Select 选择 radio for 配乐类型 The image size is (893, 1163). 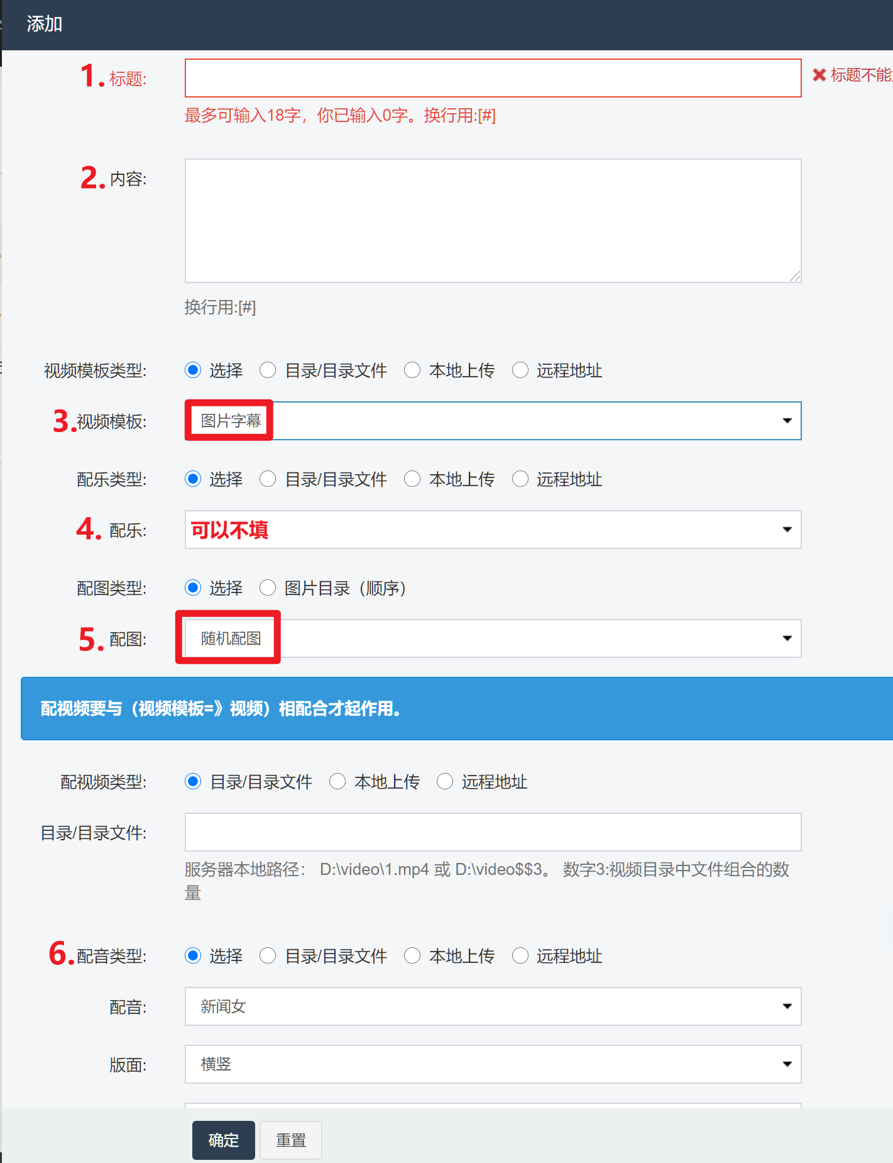tap(193, 479)
